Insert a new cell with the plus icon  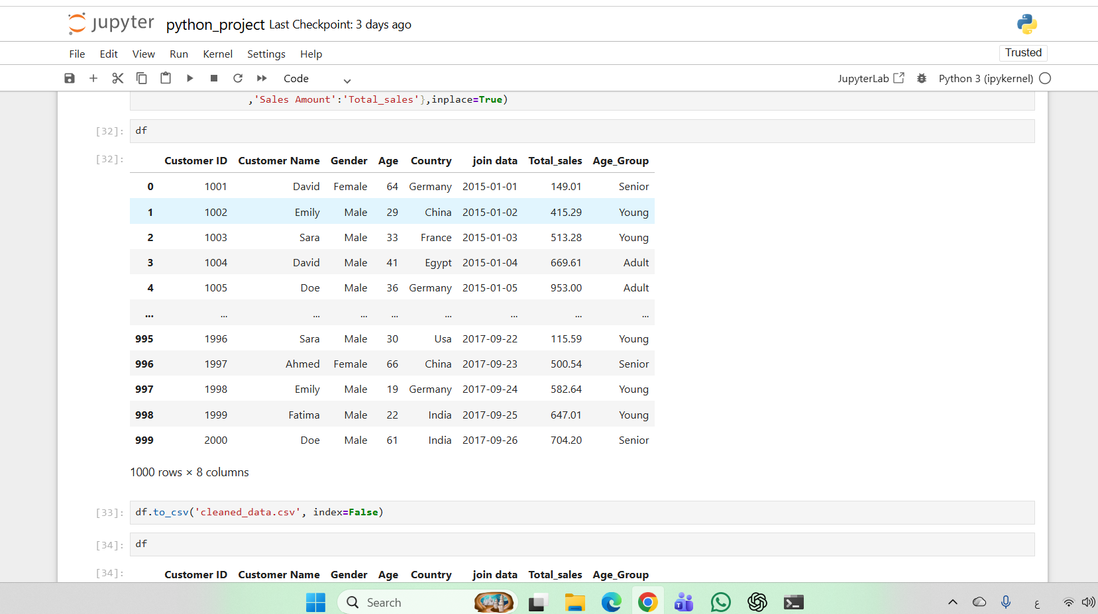pyautogui.click(x=93, y=78)
